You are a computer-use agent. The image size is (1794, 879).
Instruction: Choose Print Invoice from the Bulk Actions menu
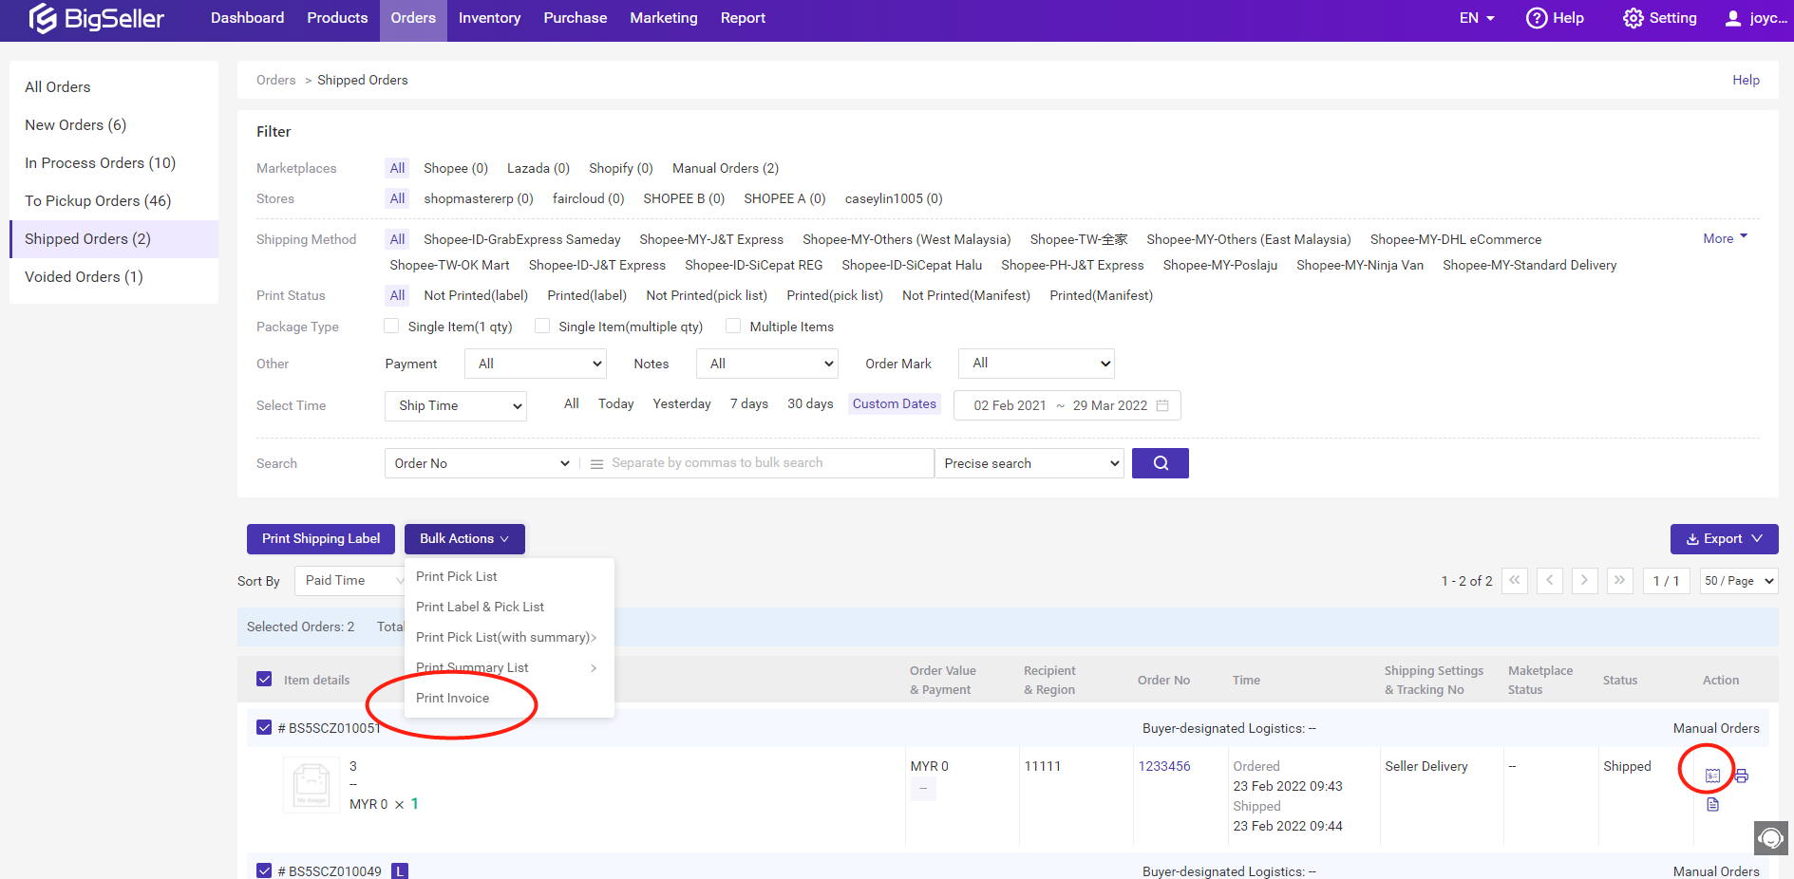[453, 698]
